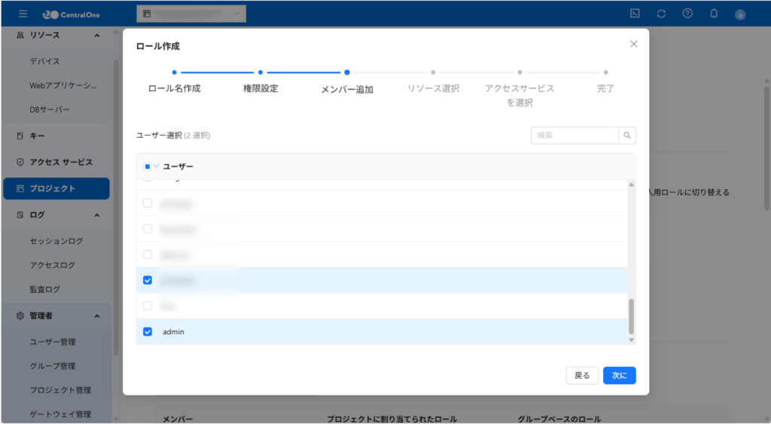Screen dimensions: 771x424
Task: Check the unchecked box above admin row
Action: click(x=148, y=306)
